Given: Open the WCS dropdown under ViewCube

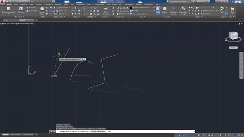Looking at the screenshot, I should coord(233,48).
